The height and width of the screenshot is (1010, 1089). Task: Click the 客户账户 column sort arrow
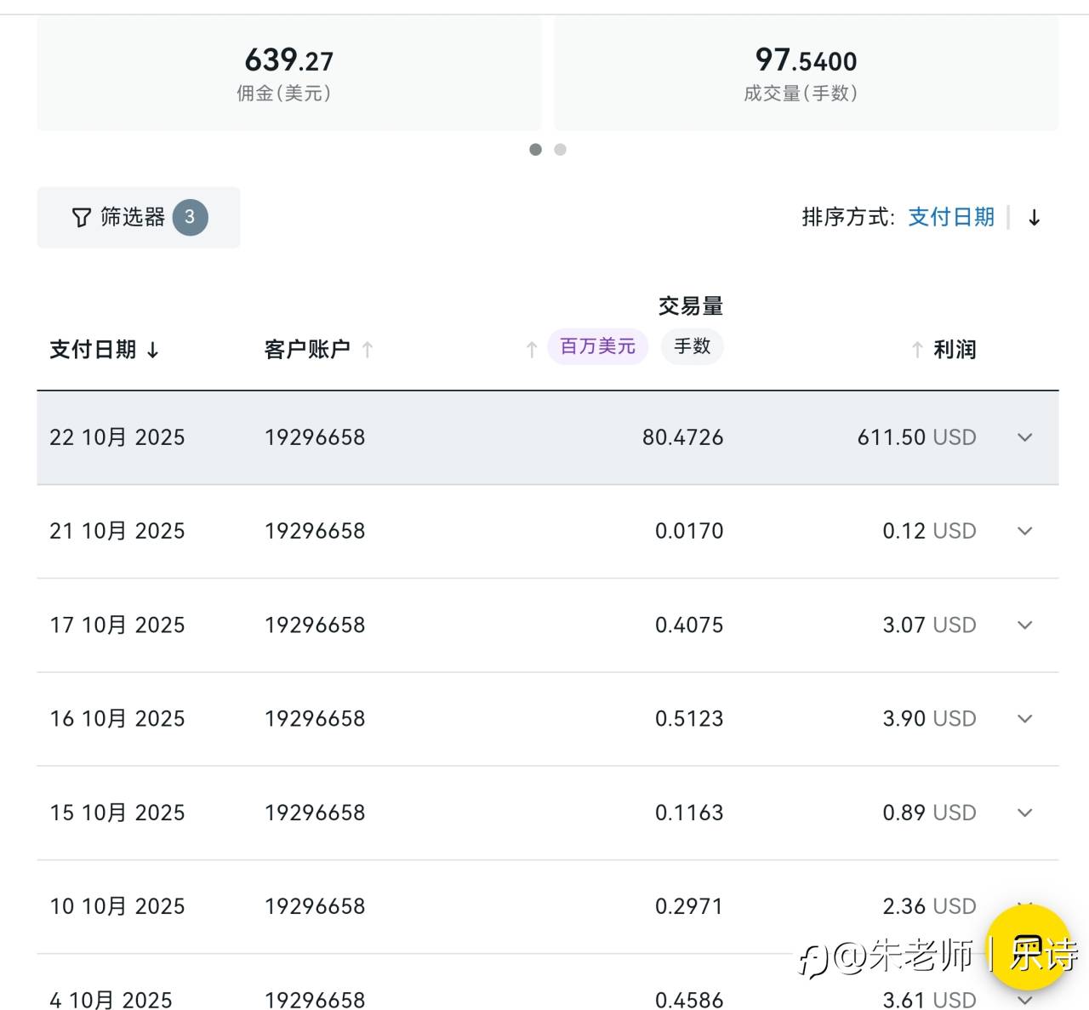[368, 350]
